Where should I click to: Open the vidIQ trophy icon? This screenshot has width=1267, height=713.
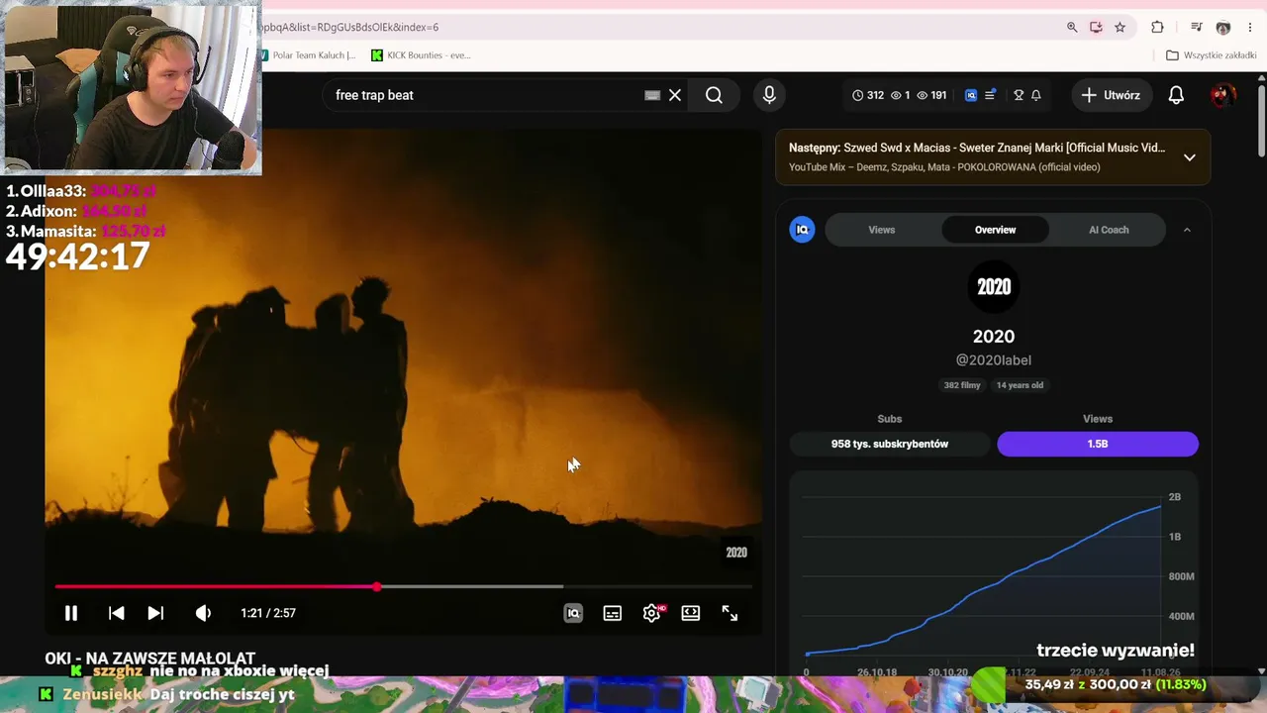(x=1019, y=95)
